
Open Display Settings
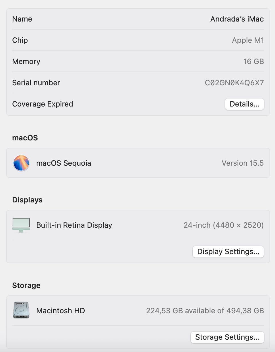[x=228, y=252]
